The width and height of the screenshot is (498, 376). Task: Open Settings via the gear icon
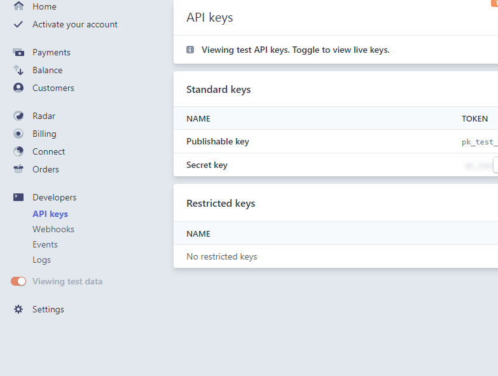18,309
